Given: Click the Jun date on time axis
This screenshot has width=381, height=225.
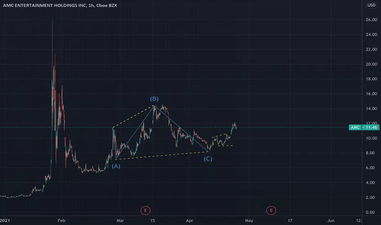Looking at the screenshot, I should coord(331,220).
